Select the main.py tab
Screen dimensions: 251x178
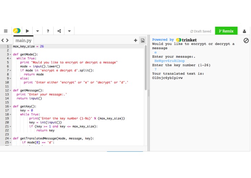[23, 40]
